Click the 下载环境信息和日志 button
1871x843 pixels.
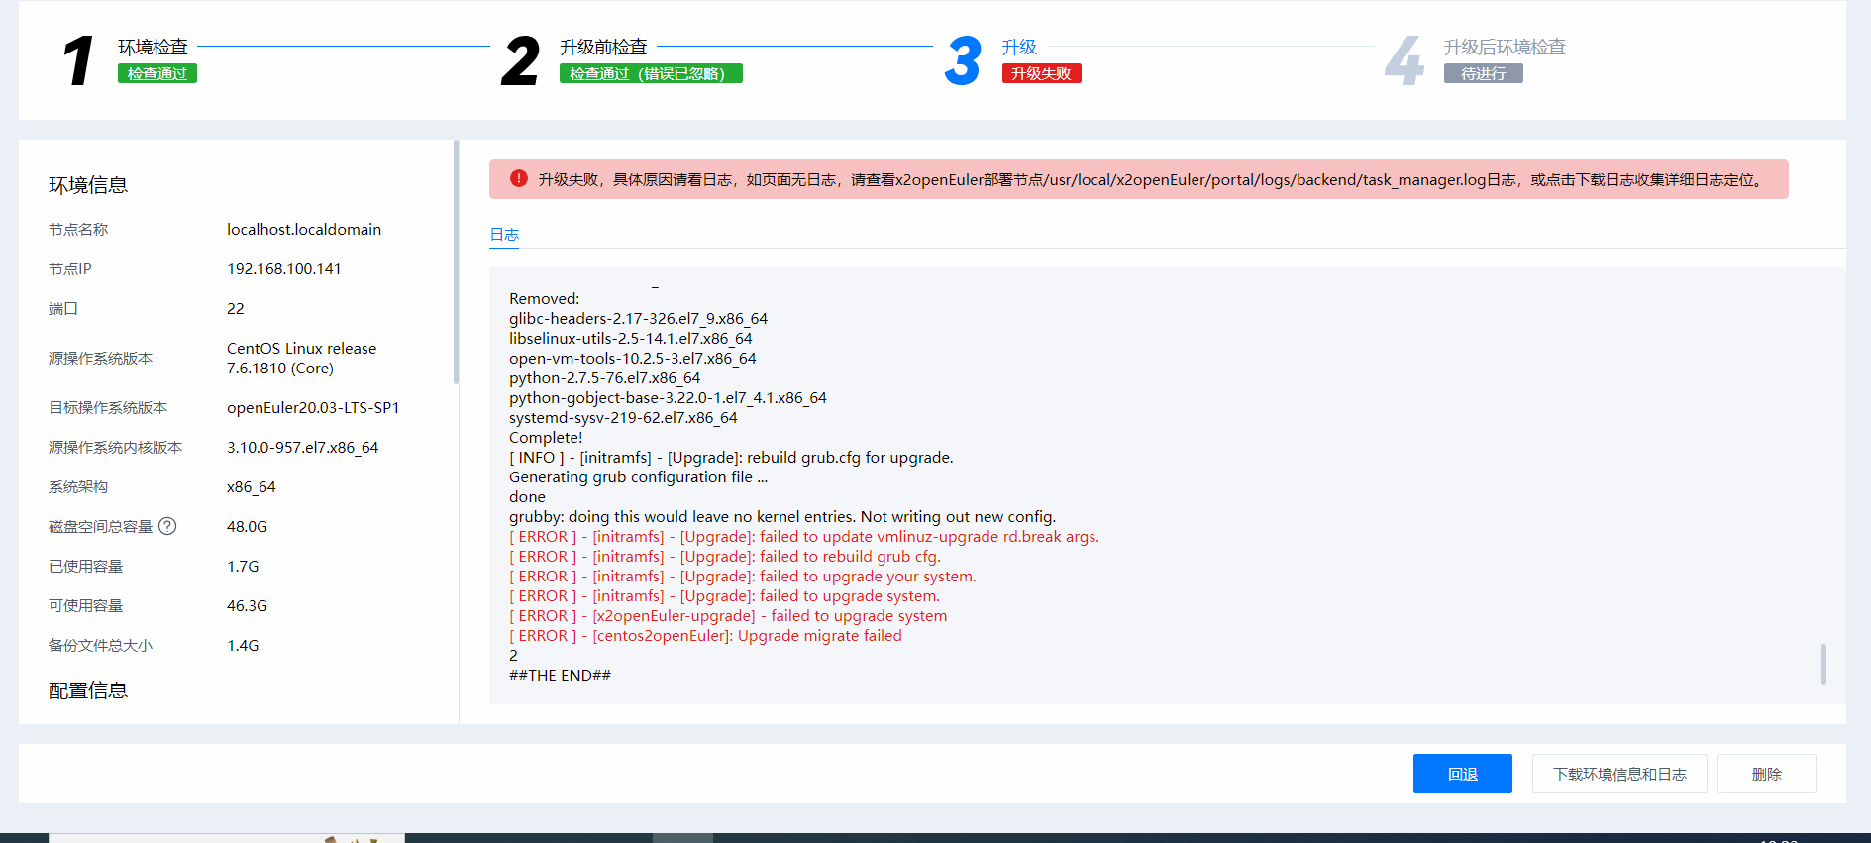(1618, 774)
